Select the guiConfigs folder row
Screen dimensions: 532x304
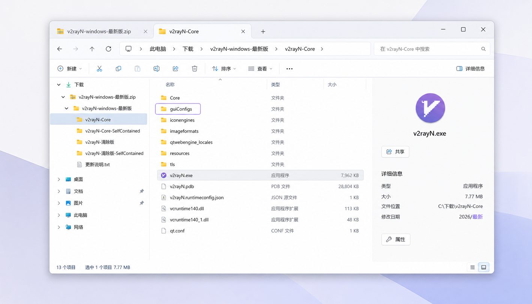260,109
